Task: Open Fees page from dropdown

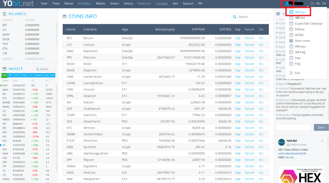Action: tap(298, 58)
